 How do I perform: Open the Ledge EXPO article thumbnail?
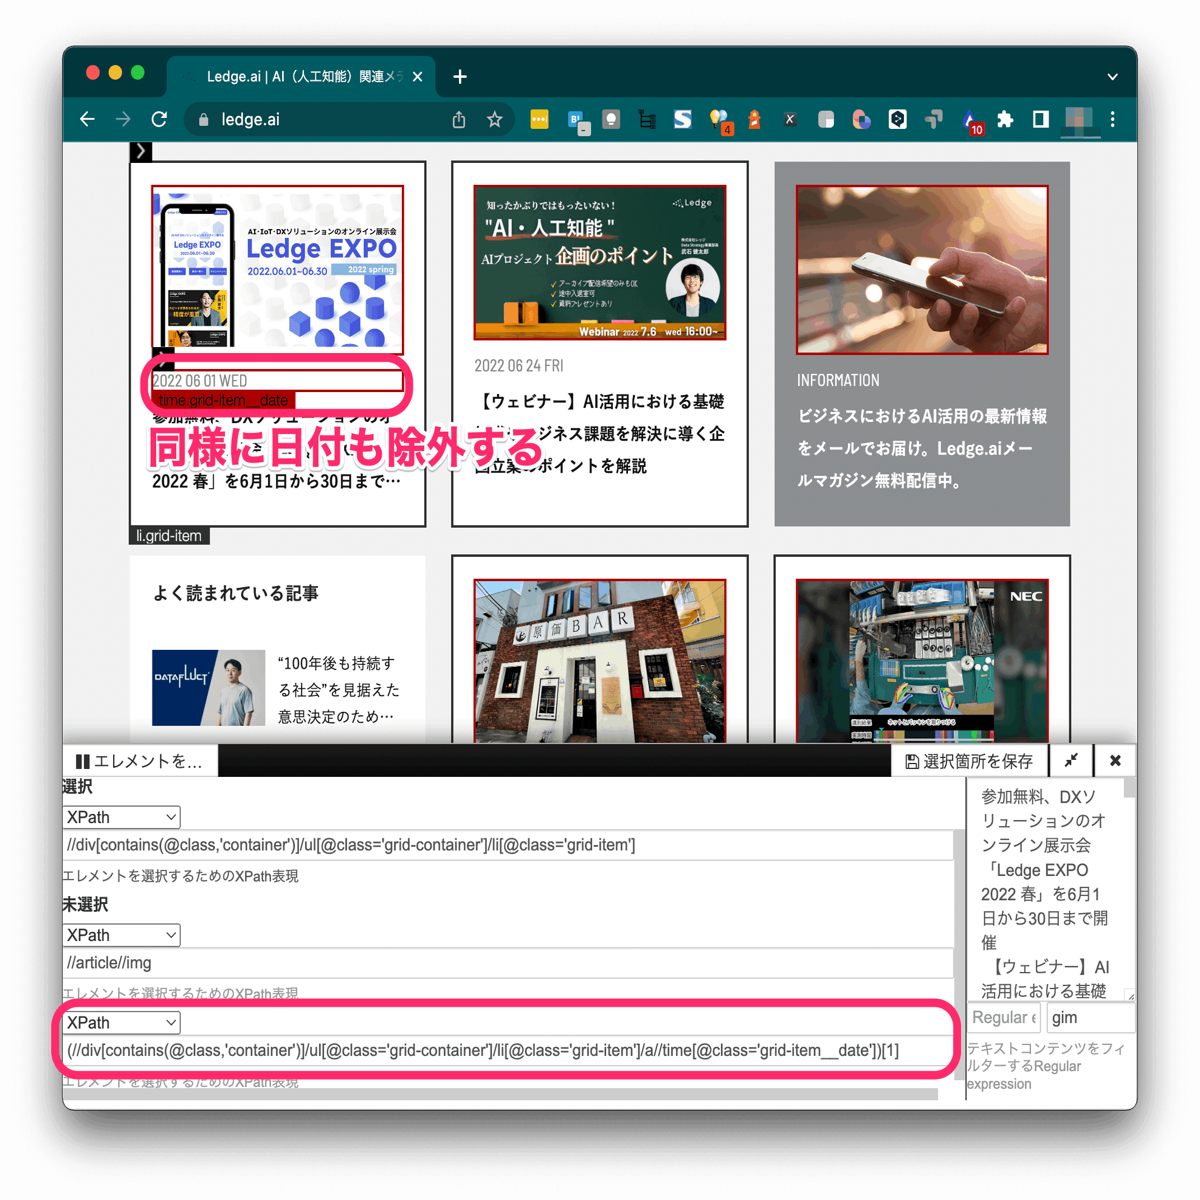point(278,269)
